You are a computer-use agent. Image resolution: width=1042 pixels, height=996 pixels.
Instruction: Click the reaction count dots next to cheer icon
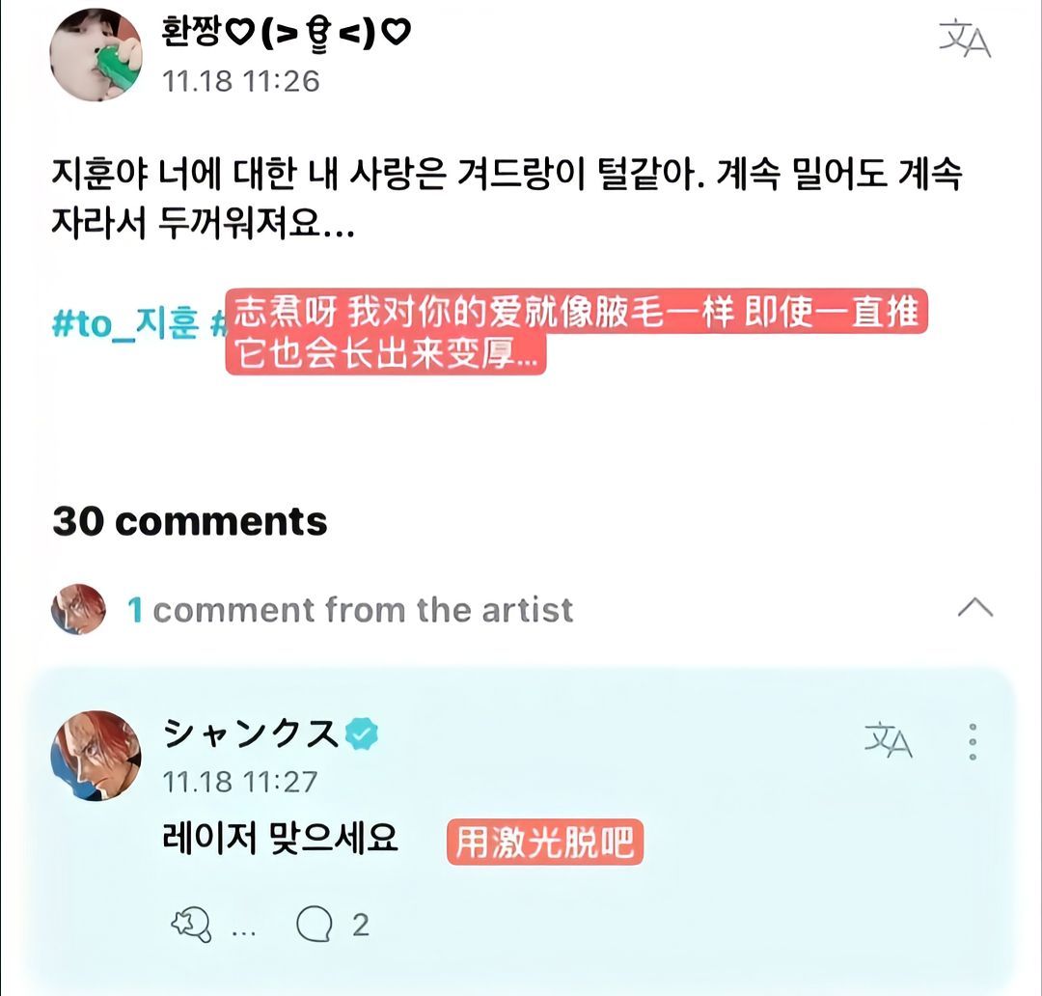click(x=244, y=929)
